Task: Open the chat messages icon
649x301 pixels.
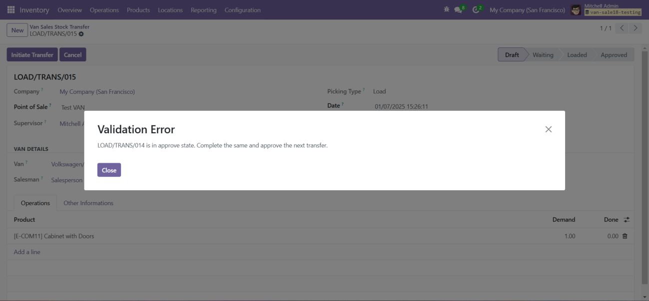Action: click(459, 10)
